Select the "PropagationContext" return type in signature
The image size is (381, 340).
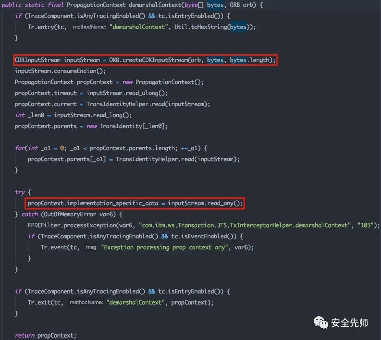(96, 5)
